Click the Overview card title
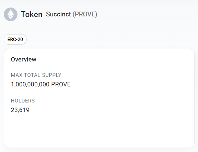Screen dimensions: 198x152 pyautogui.click(x=23, y=59)
